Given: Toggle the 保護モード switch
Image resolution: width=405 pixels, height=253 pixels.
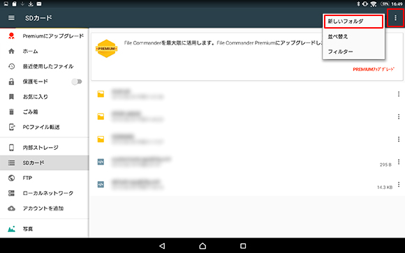Looking at the screenshot, I should click(77, 82).
